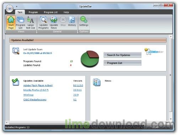Click the green checkmark Updates Available icon

(x=15, y=82)
